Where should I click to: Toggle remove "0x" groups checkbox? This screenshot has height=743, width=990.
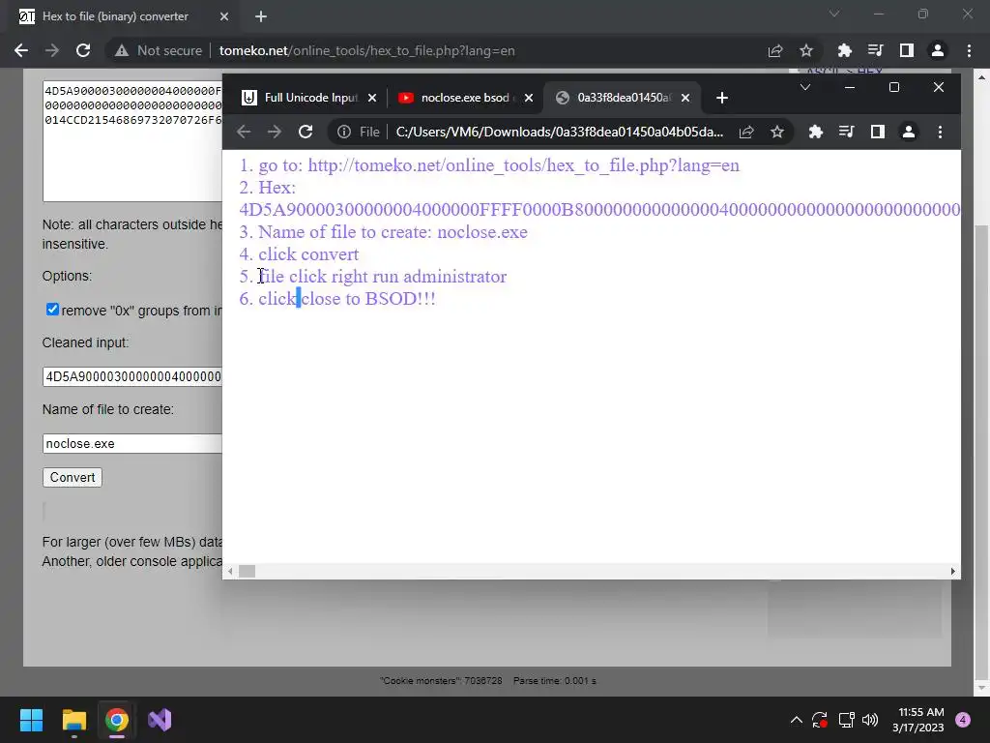[x=52, y=309]
